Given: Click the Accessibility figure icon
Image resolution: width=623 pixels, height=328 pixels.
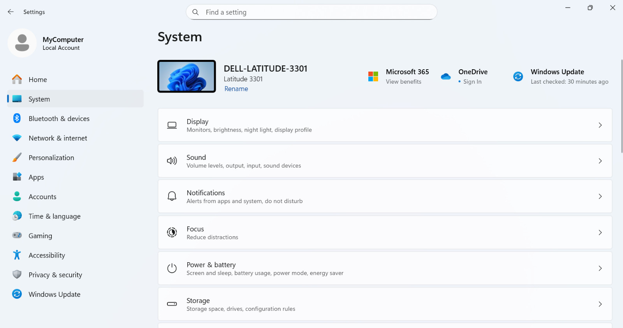Looking at the screenshot, I should pyautogui.click(x=17, y=255).
